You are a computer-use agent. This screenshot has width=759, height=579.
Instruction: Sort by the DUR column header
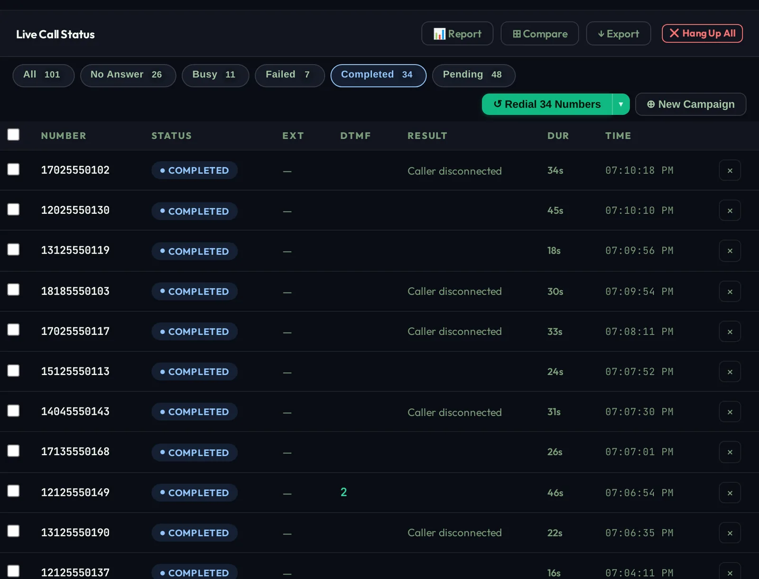[558, 136]
